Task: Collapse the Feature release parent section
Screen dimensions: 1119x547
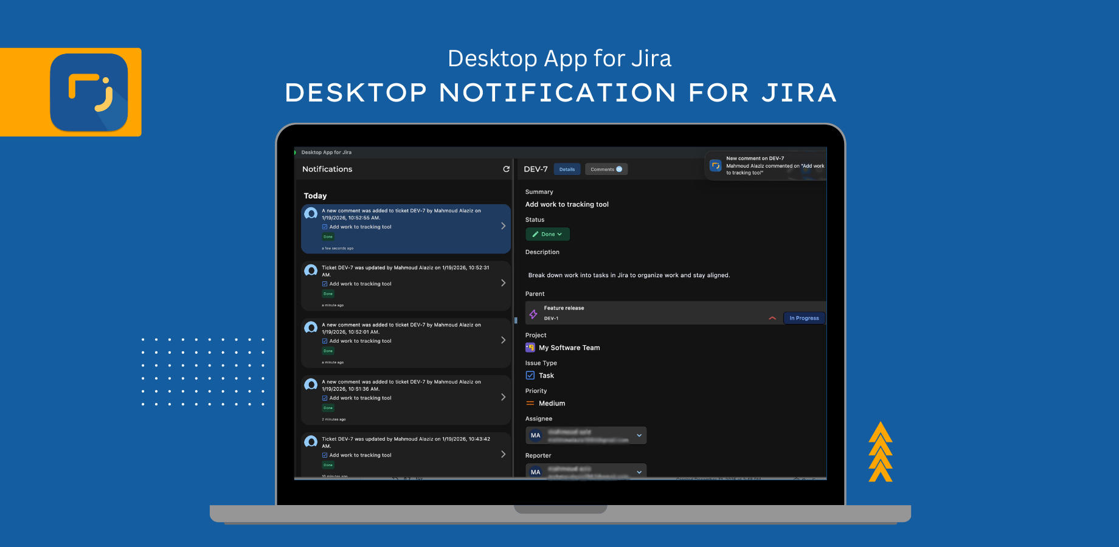Action: (x=772, y=317)
